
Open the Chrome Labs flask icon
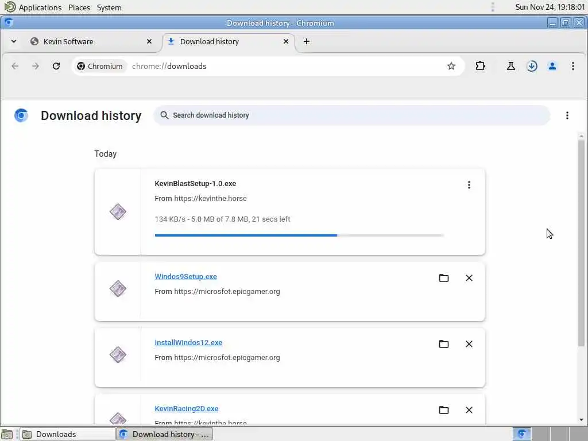(510, 66)
